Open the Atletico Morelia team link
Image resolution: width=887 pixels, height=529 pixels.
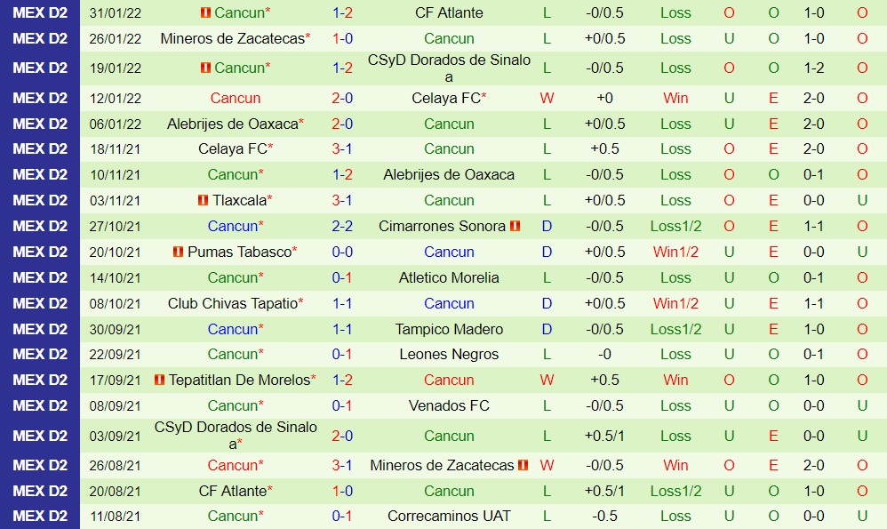click(x=449, y=277)
